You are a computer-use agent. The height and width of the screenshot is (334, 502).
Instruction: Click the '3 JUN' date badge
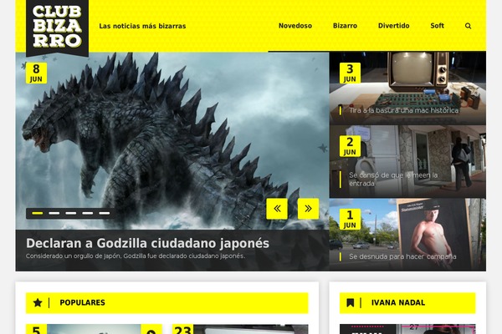(350, 73)
